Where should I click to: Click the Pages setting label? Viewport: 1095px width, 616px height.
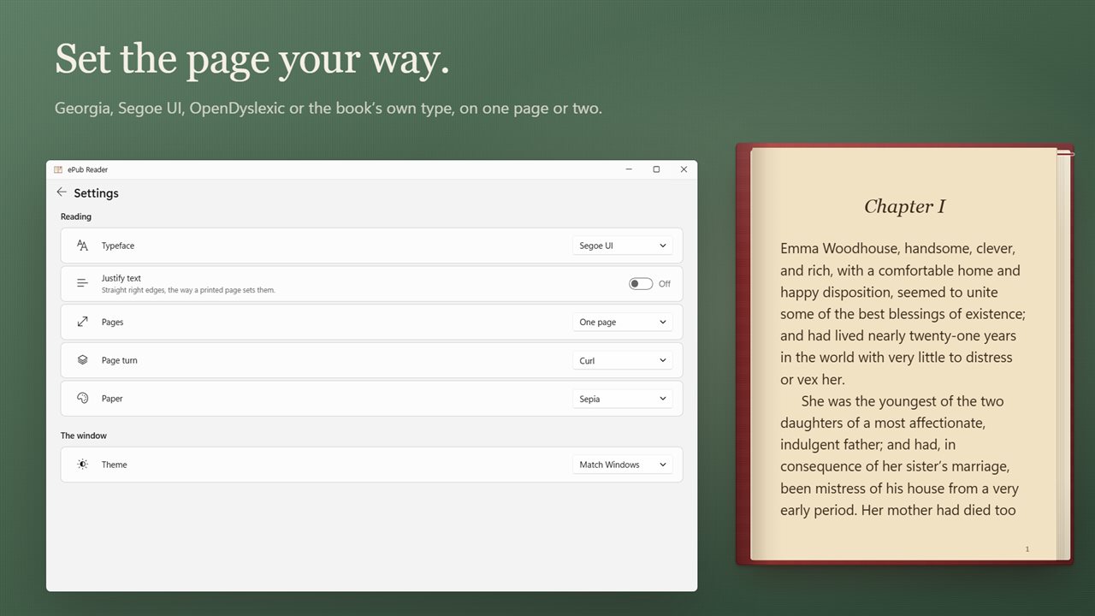(112, 323)
